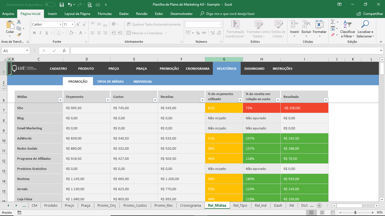Viewport: 385px width, 216px height.
Task: Click the Save icon in the title bar
Action: (x=62, y=5)
